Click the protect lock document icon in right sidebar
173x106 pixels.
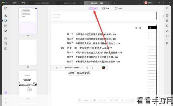[167, 26]
